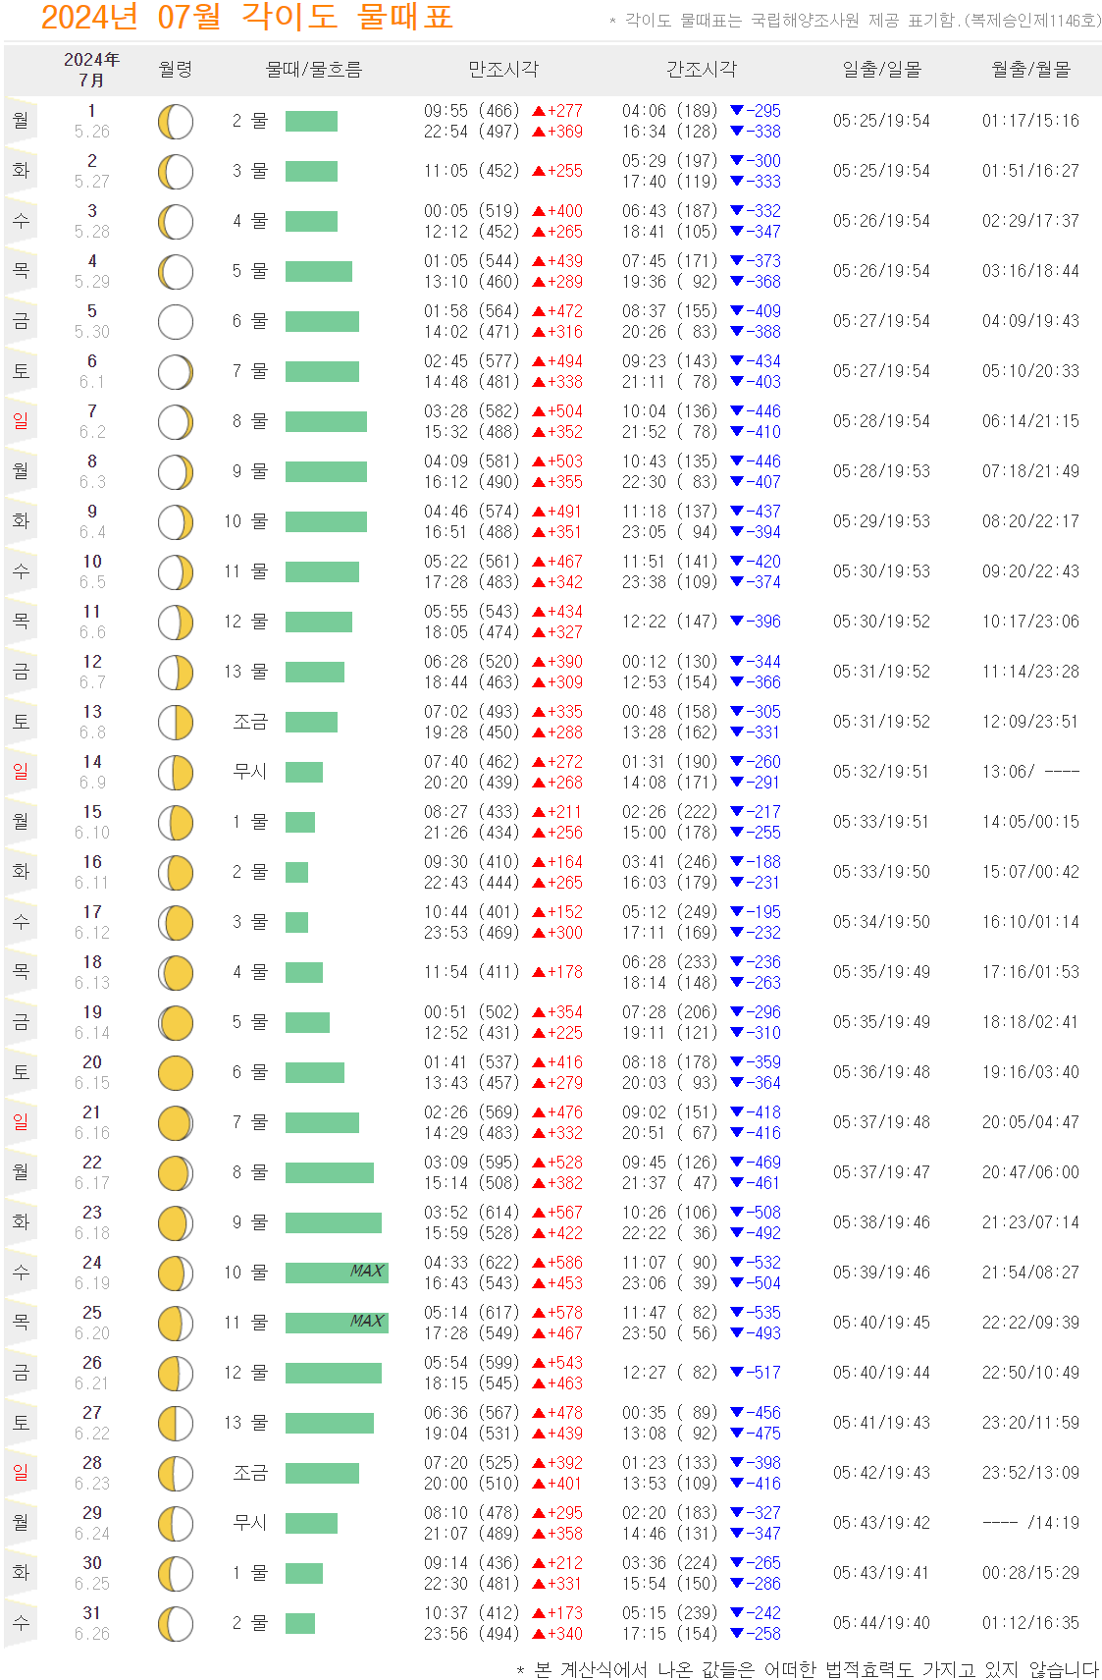This screenshot has height=1680, width=1102.
Task: Click the red 일 weekday tab for July 7
Action: [21, 421]
